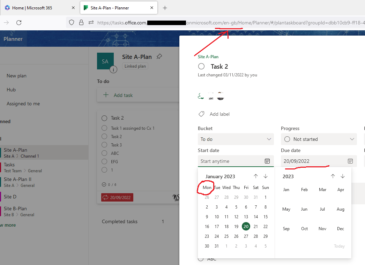Viewport: 365px width, 265px height.
Task: Pin the Site A-Plan plan
Action: click(x=159, y=56)
